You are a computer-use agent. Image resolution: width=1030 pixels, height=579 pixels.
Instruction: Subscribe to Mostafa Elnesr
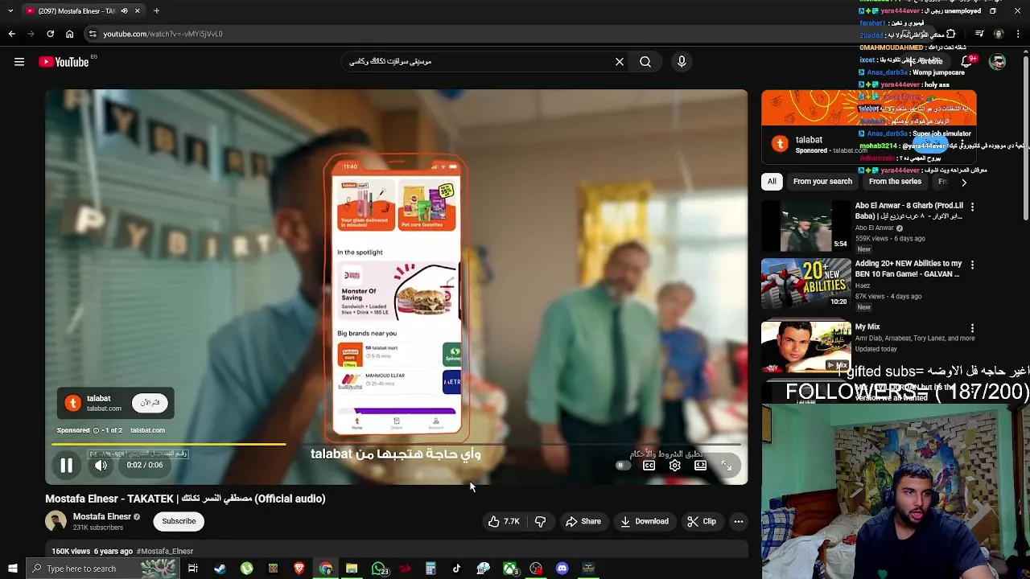pos(179,521)
